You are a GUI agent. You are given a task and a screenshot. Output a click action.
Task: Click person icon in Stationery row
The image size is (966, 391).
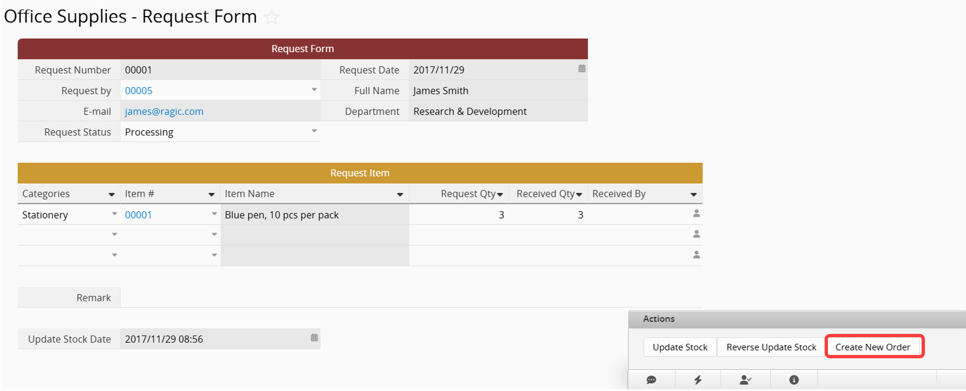[x=696, y=214]
